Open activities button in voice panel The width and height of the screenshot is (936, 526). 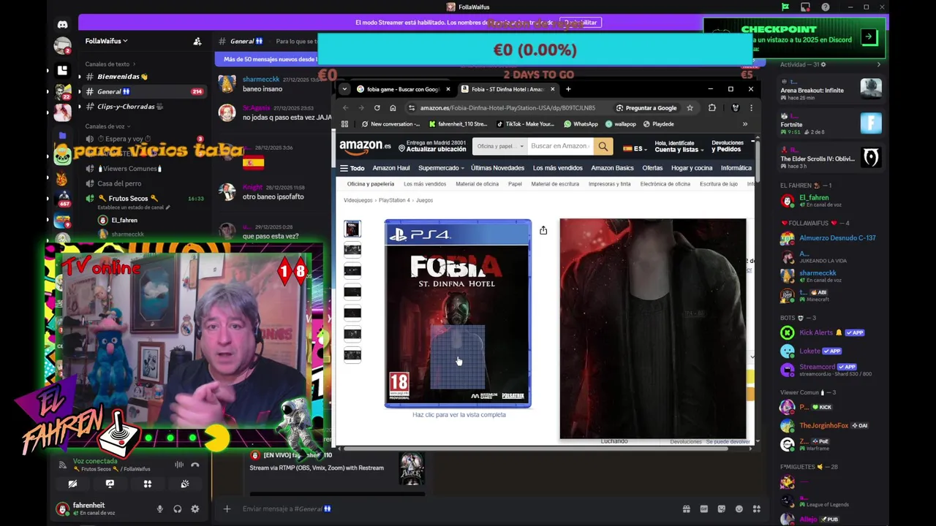tap(147, 484)
